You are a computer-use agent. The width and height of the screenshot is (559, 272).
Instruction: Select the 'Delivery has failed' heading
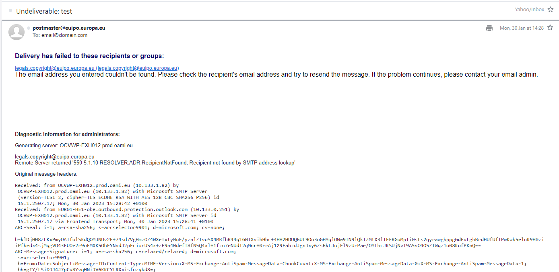click(x=89, y=56)
